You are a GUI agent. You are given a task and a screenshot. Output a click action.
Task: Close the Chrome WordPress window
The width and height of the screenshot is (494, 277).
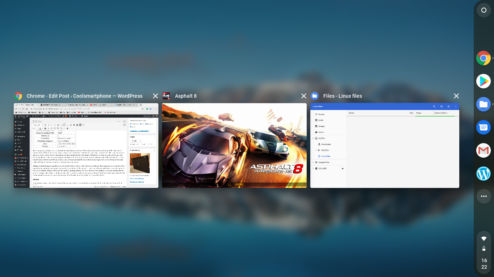coord(156,96)
